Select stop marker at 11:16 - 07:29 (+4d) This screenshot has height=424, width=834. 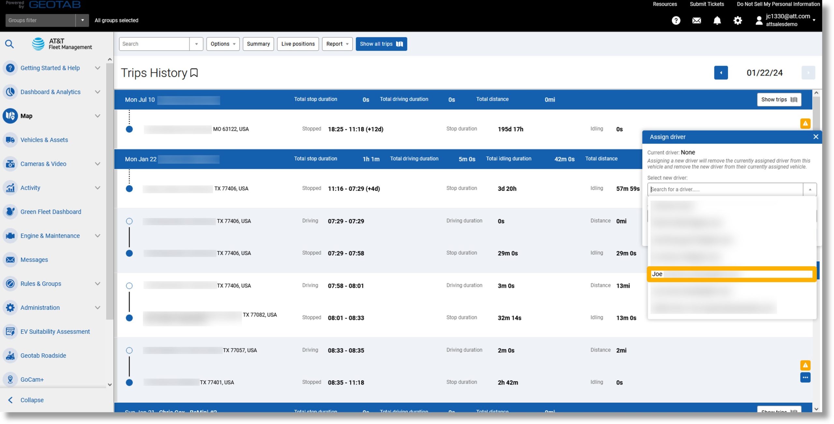(x=129, y=189)
